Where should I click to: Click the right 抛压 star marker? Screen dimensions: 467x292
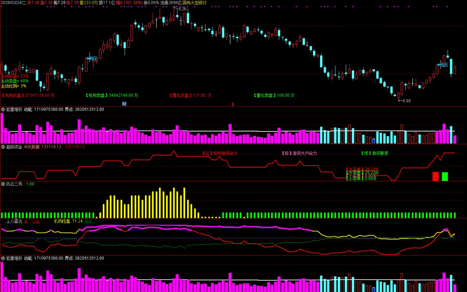click(443, 65)
